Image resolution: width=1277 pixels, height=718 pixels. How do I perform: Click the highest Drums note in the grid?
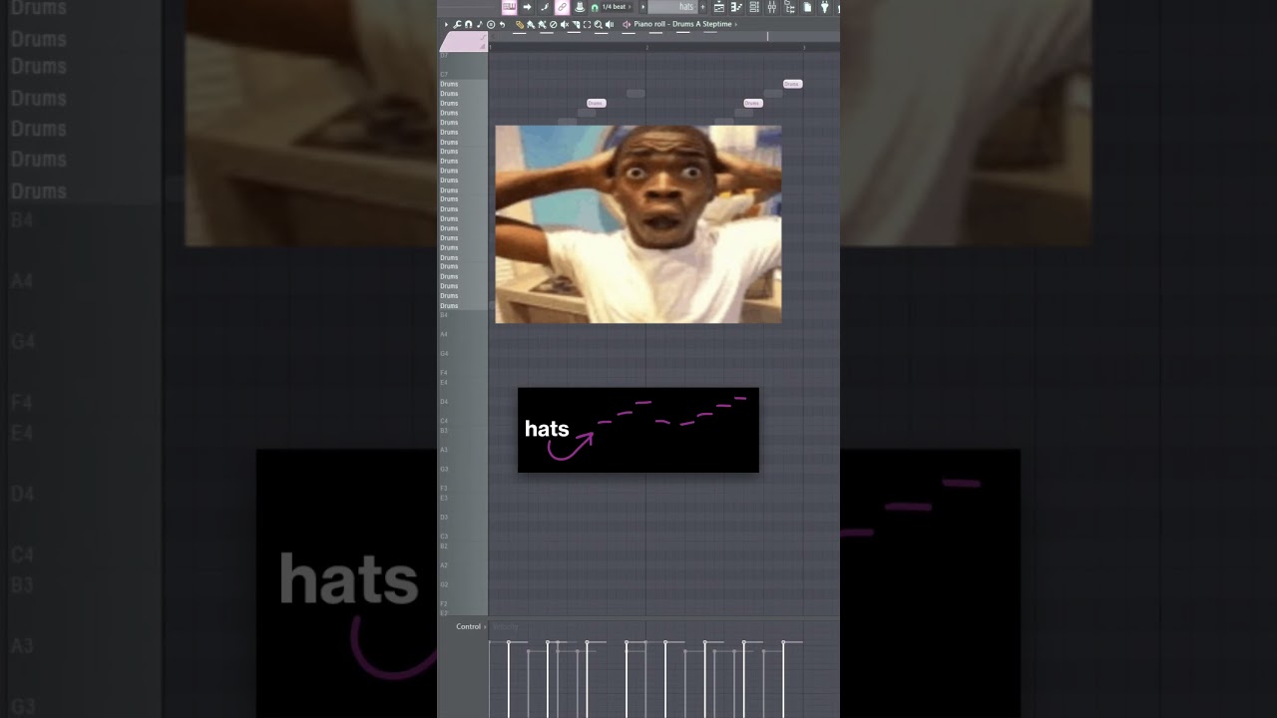click(x=792, y=84)
